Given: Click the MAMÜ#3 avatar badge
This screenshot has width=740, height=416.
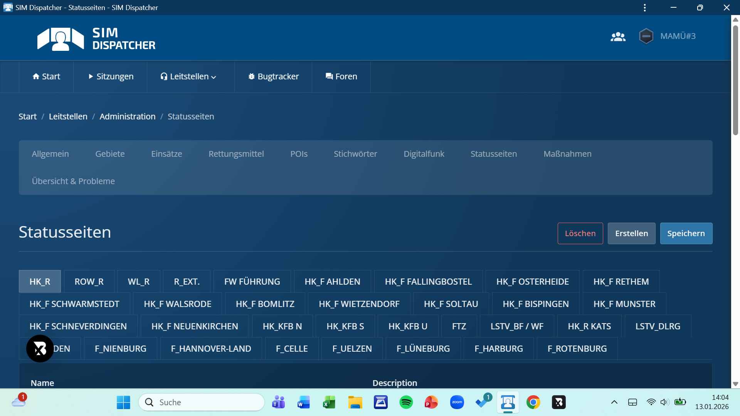Looking at the screenshot, I should pos(646,36).
